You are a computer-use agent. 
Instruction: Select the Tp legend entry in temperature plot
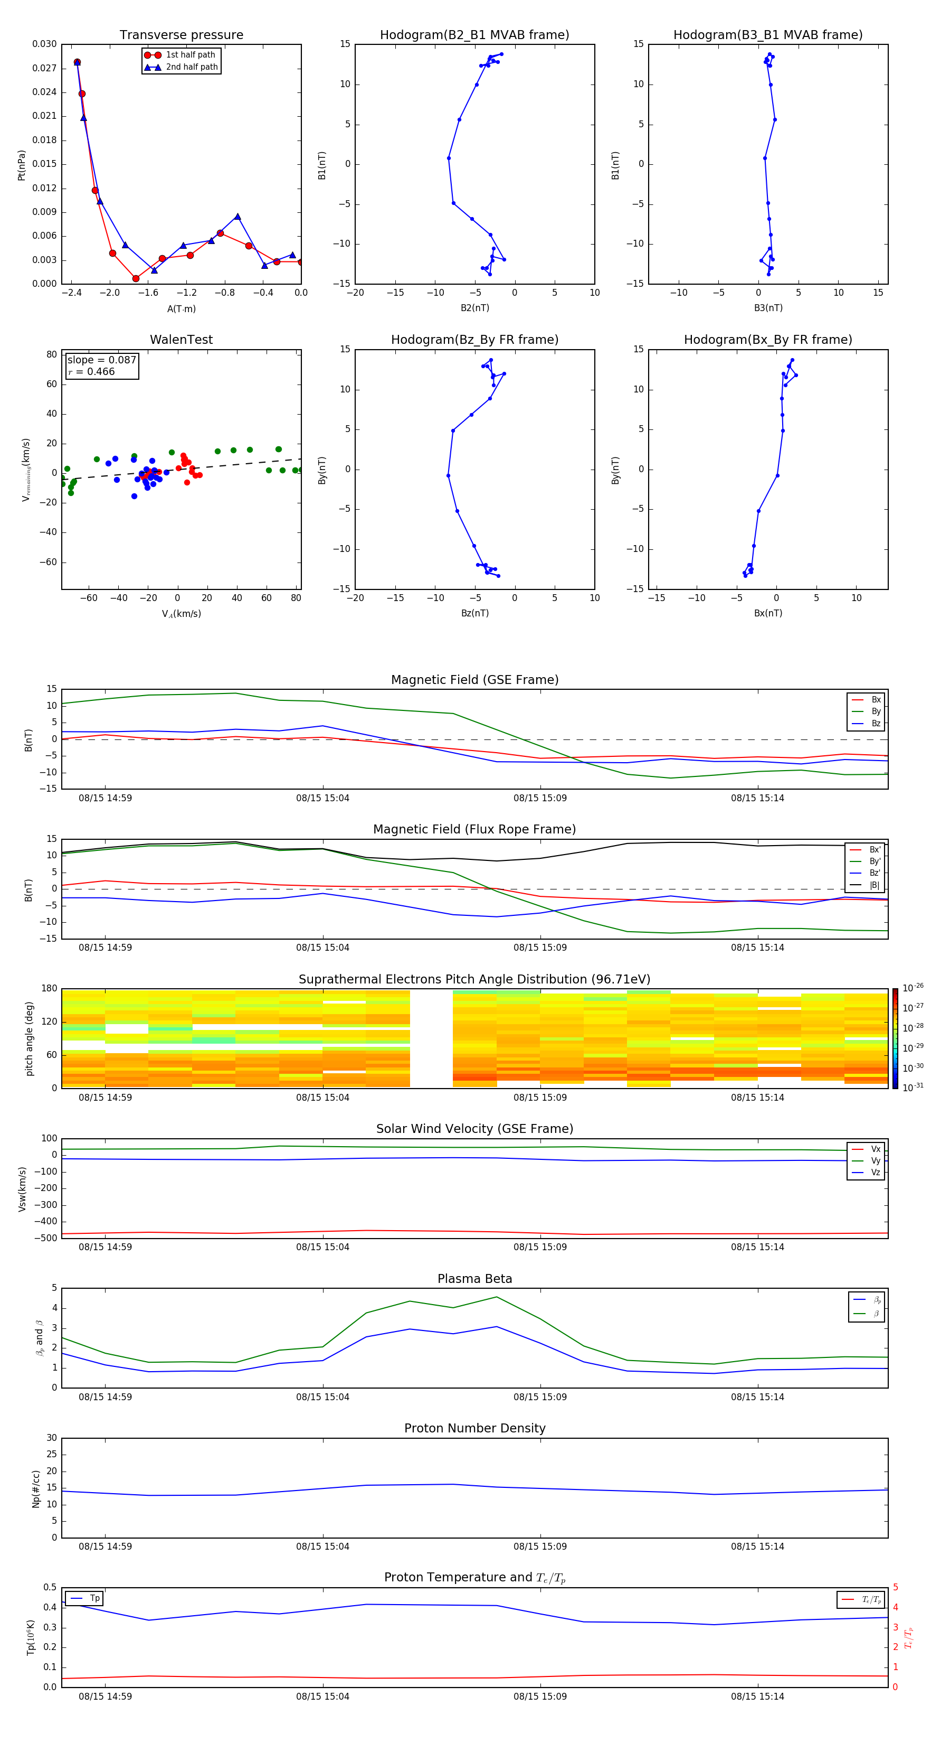pyautogui.click(x=84, y=1598)
